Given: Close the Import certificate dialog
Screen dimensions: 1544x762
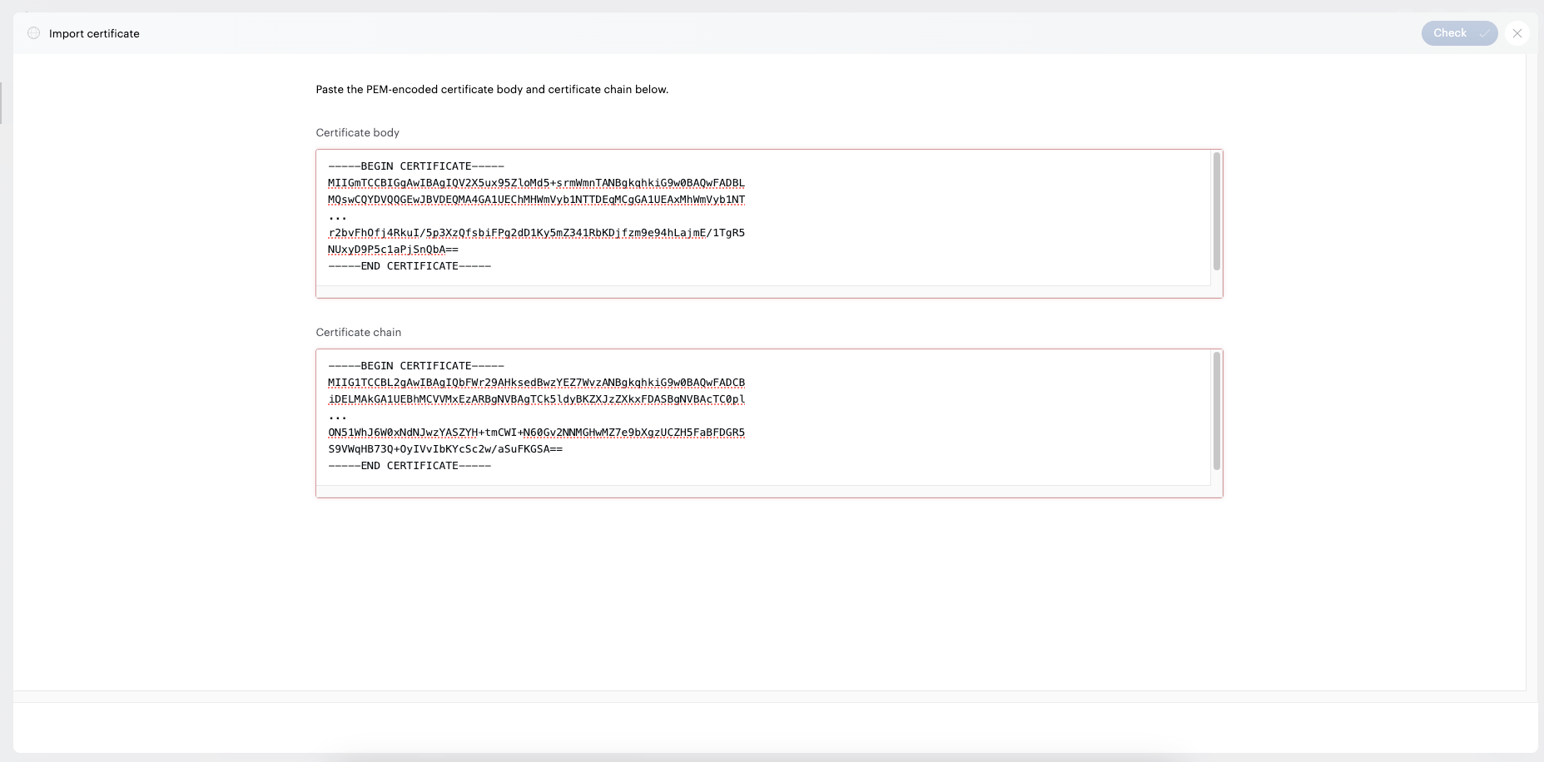Looking at the screenshot, I should (1517, 33).
